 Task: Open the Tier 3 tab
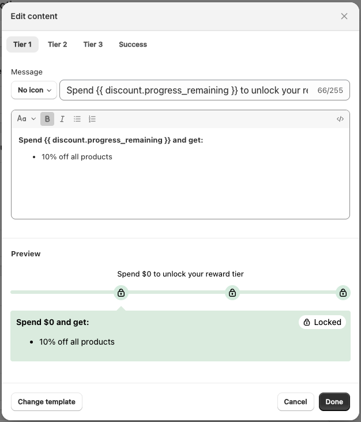point(93,44)
